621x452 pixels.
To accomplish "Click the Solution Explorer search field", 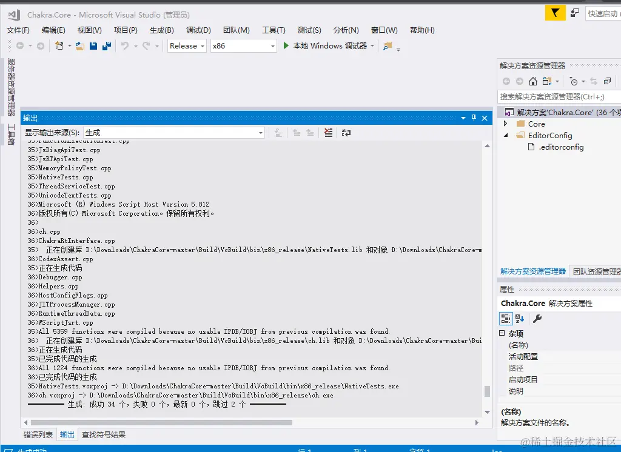I will pos(559,96).
